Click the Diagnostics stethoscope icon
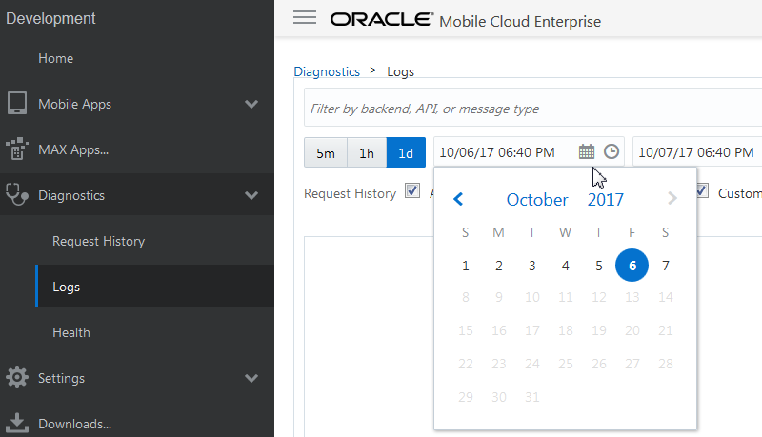This screenshot has height=437, width=762. 16,195
